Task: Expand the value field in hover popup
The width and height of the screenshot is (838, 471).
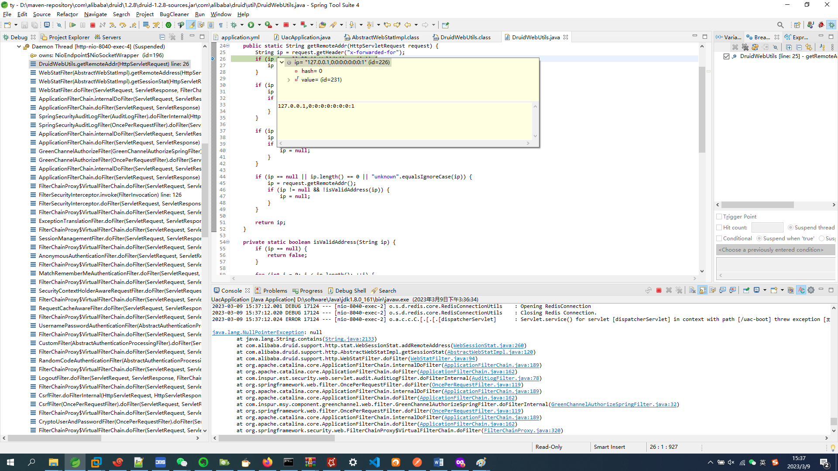Action: tap(288, 80)
